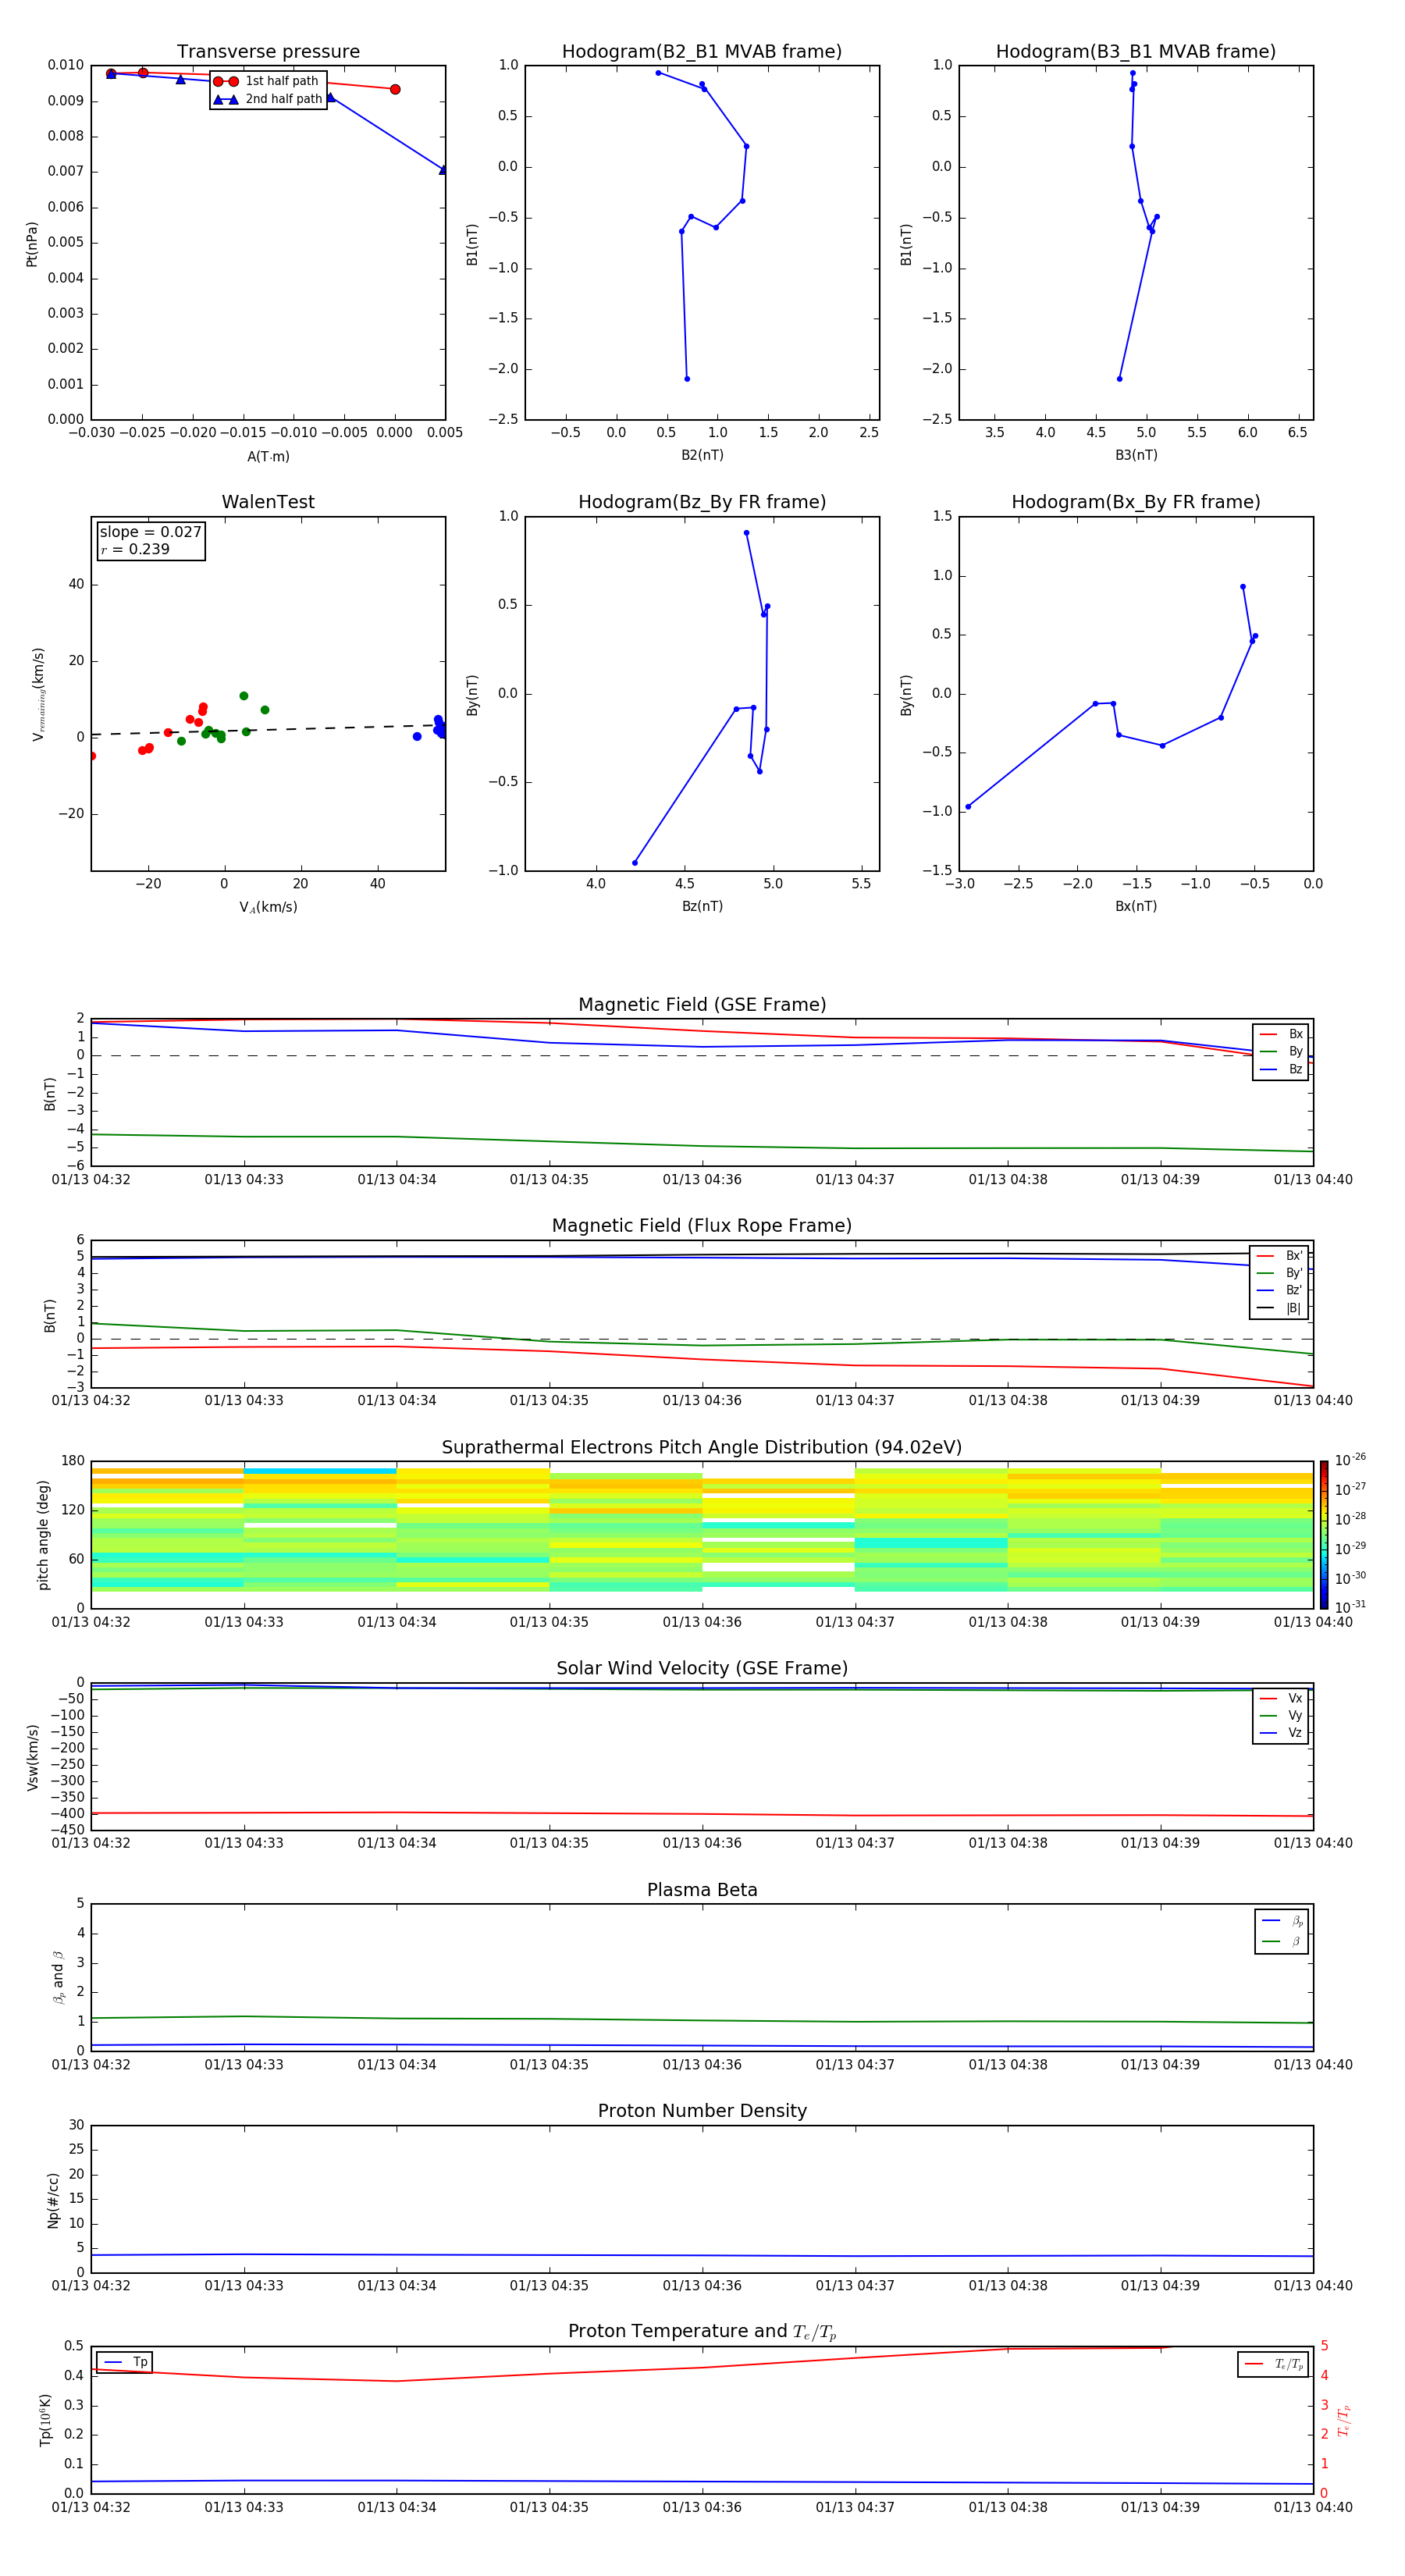Select the "Hodogram(B2_B1 MVAB frame)" title
1405x2576 pixels.
(x=702, y=52)
